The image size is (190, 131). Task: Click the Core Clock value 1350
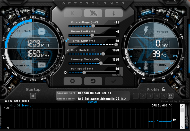pos(116,50)
